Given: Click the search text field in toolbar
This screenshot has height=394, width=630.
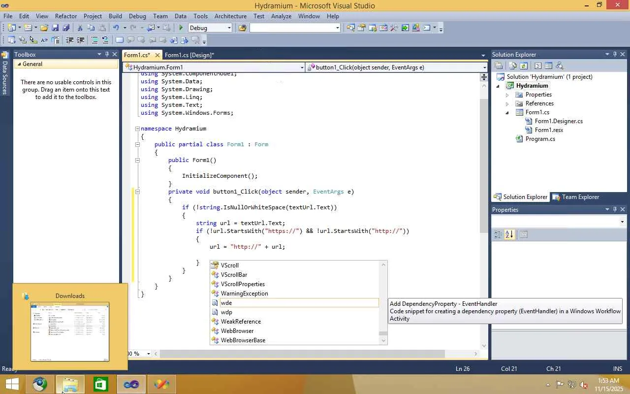Looking at the screenshot, I should pos(292,28).
